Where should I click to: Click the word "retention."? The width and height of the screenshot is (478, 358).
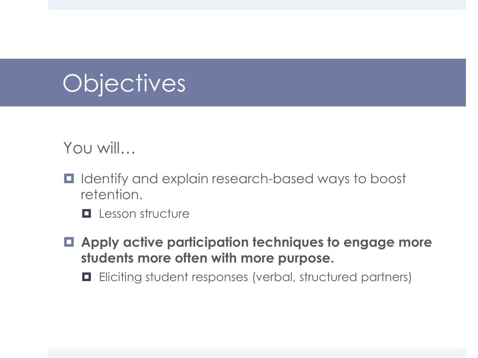112,195
